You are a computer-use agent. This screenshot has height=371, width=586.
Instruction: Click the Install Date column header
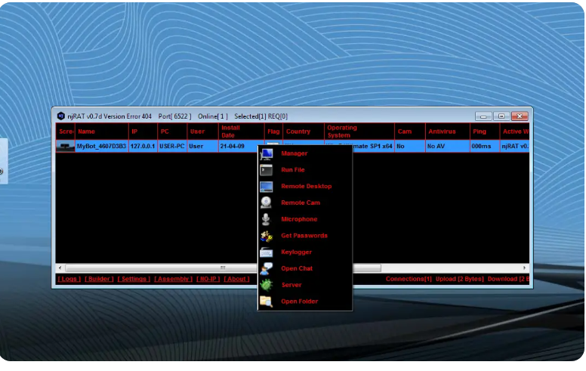tap(242, 131)
